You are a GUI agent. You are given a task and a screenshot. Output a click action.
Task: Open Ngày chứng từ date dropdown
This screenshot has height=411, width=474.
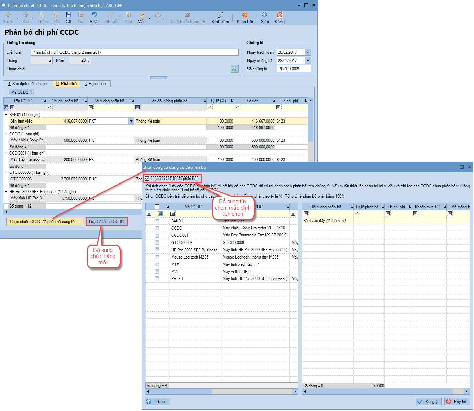[x=308, y=61]
